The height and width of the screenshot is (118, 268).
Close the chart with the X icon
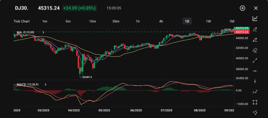256,8
